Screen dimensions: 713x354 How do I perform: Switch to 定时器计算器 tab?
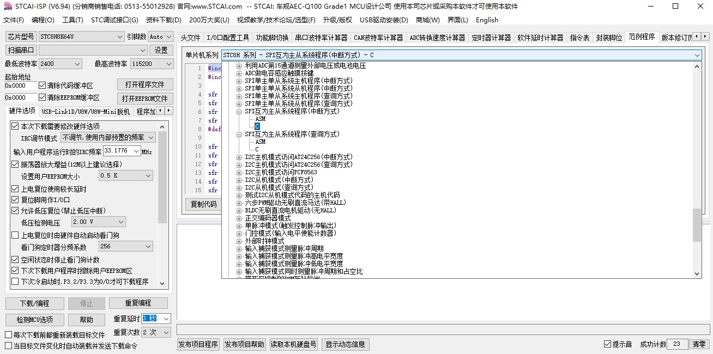pos(491,38)
